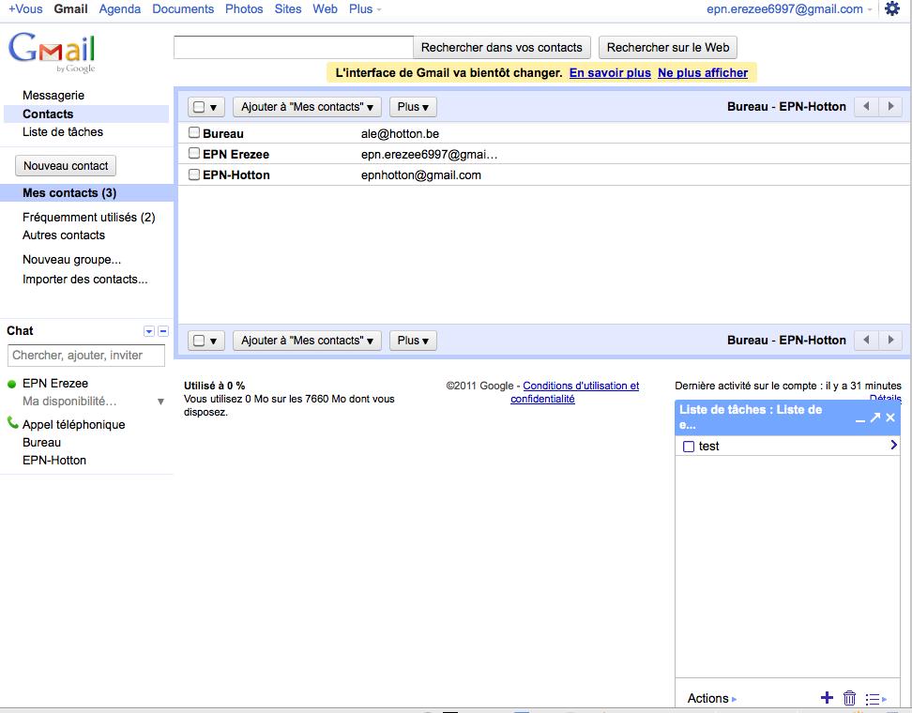Click 'Importer des contacts...'

tap(85, 280)
